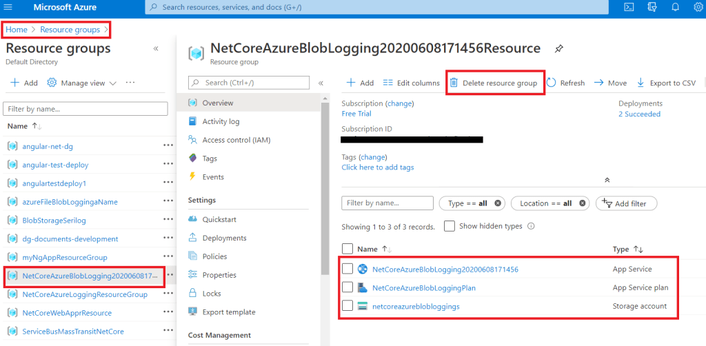Click the Add filter button
This screenshot has width=706, height=346.
click(x=626, y=203)
